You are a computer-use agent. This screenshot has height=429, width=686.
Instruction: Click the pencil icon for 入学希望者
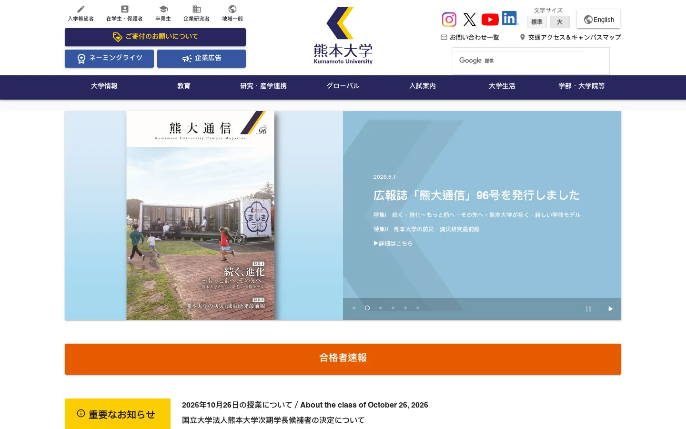pyautogui.click(x=81, y=9)
